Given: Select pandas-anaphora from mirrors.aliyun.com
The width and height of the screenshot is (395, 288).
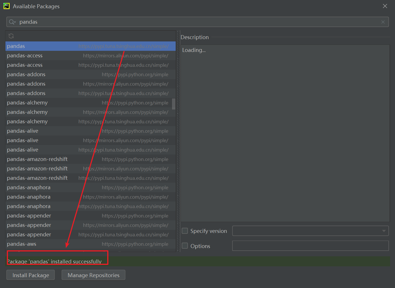Looking at the screenshot, I should pyautogui.click(x=90, y=197).
